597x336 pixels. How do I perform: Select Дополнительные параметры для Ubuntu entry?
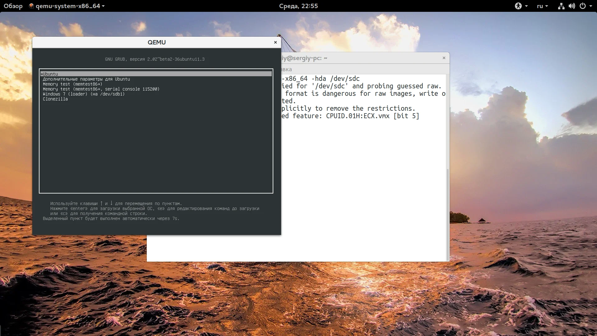click(x=86, y=79)
